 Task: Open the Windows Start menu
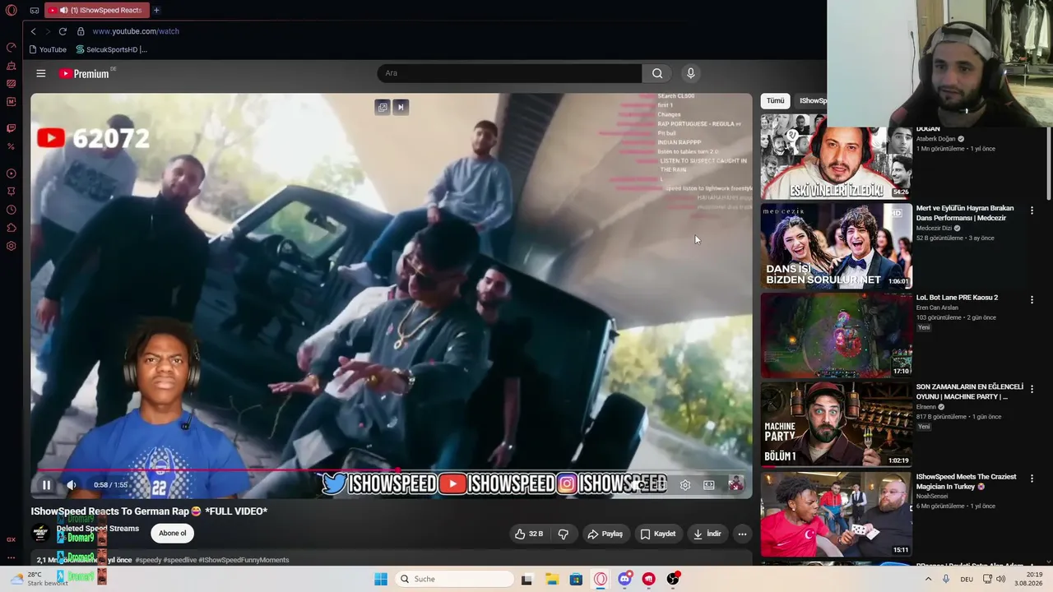[x=380, y=579]
